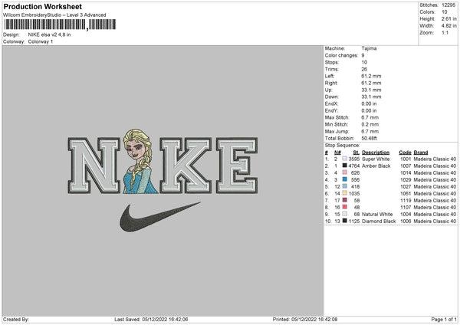Click 'Last Saved: 05/12/2022 16:42:06' footer text
This screenshot has width=460, height=325.
(x=151, y=319)
